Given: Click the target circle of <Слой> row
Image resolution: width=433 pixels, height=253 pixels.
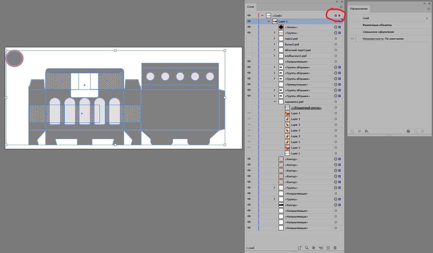Looking at the screenshot, I should coord(336,16).
